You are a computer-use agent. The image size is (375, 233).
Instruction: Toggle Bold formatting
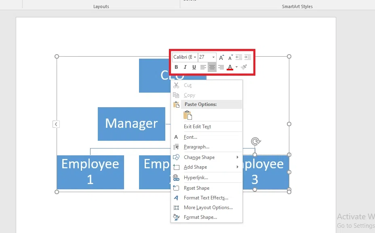click(x=176, y=67)
